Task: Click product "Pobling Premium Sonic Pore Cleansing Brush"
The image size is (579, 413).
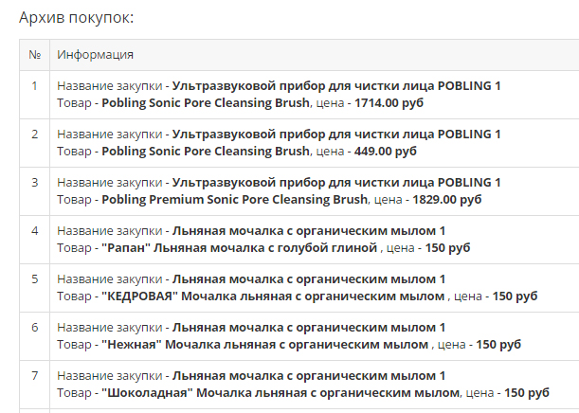Action: click(233, 199)
